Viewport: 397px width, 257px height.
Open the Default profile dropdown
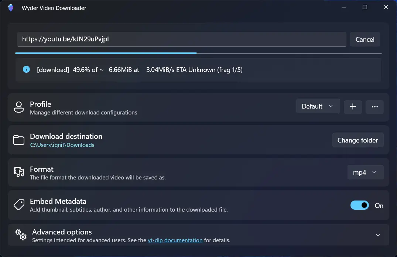[318, 106]
